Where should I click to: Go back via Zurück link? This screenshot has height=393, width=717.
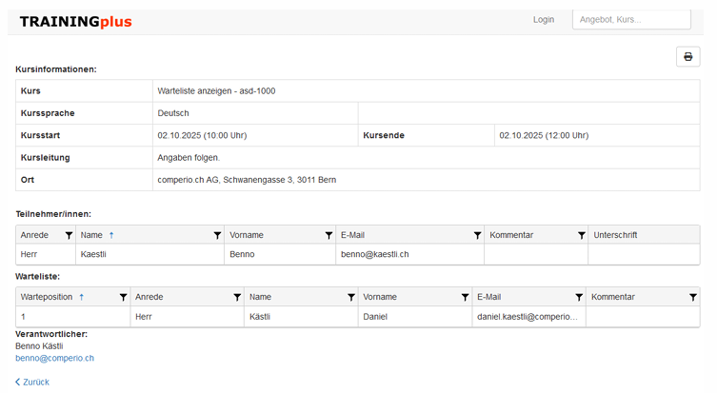coord(32,382)
